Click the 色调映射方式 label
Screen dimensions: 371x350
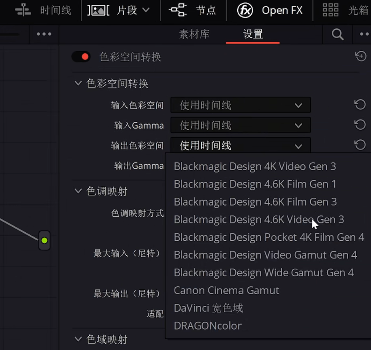(137, 213)
